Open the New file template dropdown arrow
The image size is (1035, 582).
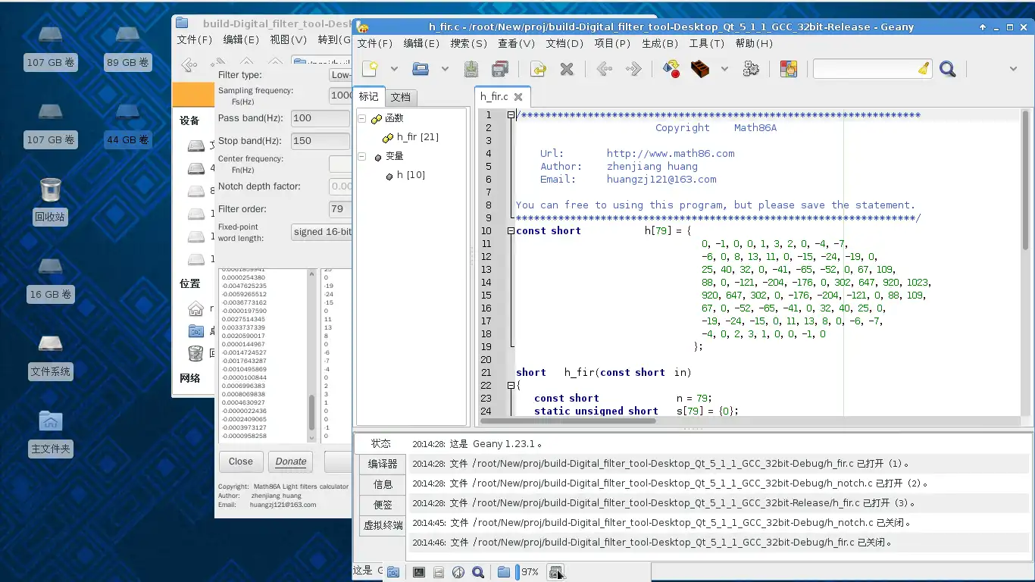pyautogui.click(x=394, y=69)
